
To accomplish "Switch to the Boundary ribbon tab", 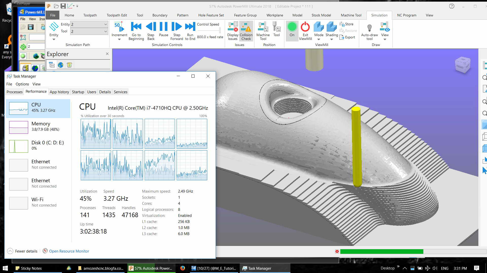I will [x=160, y=15].
